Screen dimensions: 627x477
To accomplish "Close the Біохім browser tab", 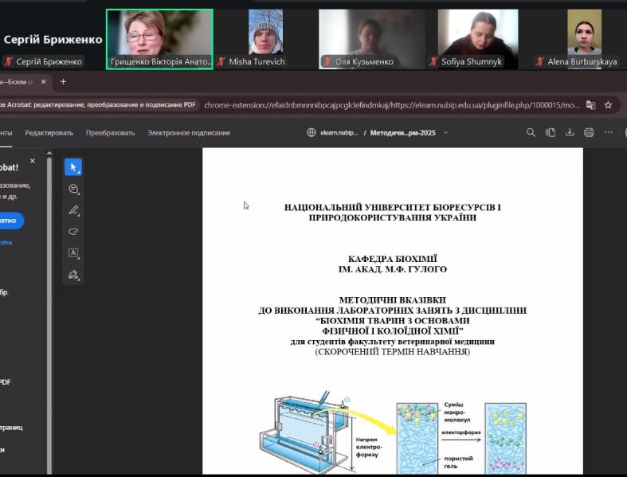I will (x=44, y=81).
